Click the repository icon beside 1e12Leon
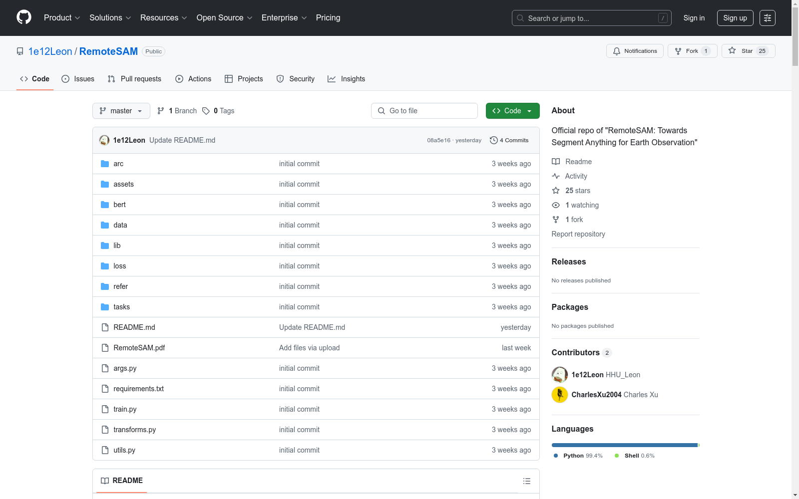Image resolution: width=799 pixels, height=499 pixels. pyautogui.click(x=20, y=51)
